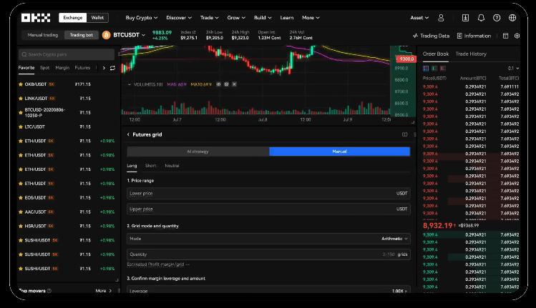Collapse the VOLUME indicator chevron

tap(130, 84)
